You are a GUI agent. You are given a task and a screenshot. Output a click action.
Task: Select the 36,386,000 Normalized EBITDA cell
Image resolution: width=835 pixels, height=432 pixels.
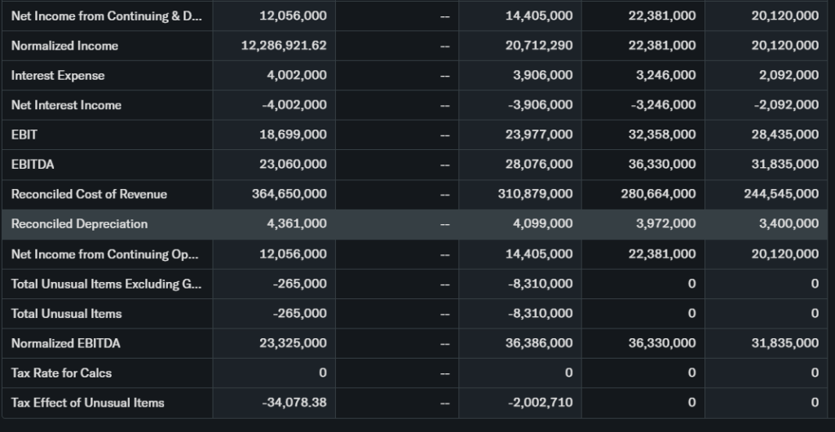point(539,343)
